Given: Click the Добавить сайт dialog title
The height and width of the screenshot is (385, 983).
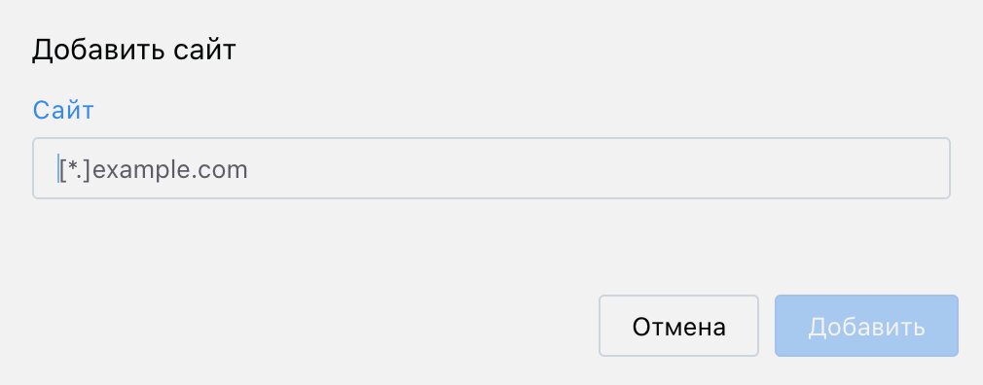Looking at the screenshot, I should coord(133,51).
